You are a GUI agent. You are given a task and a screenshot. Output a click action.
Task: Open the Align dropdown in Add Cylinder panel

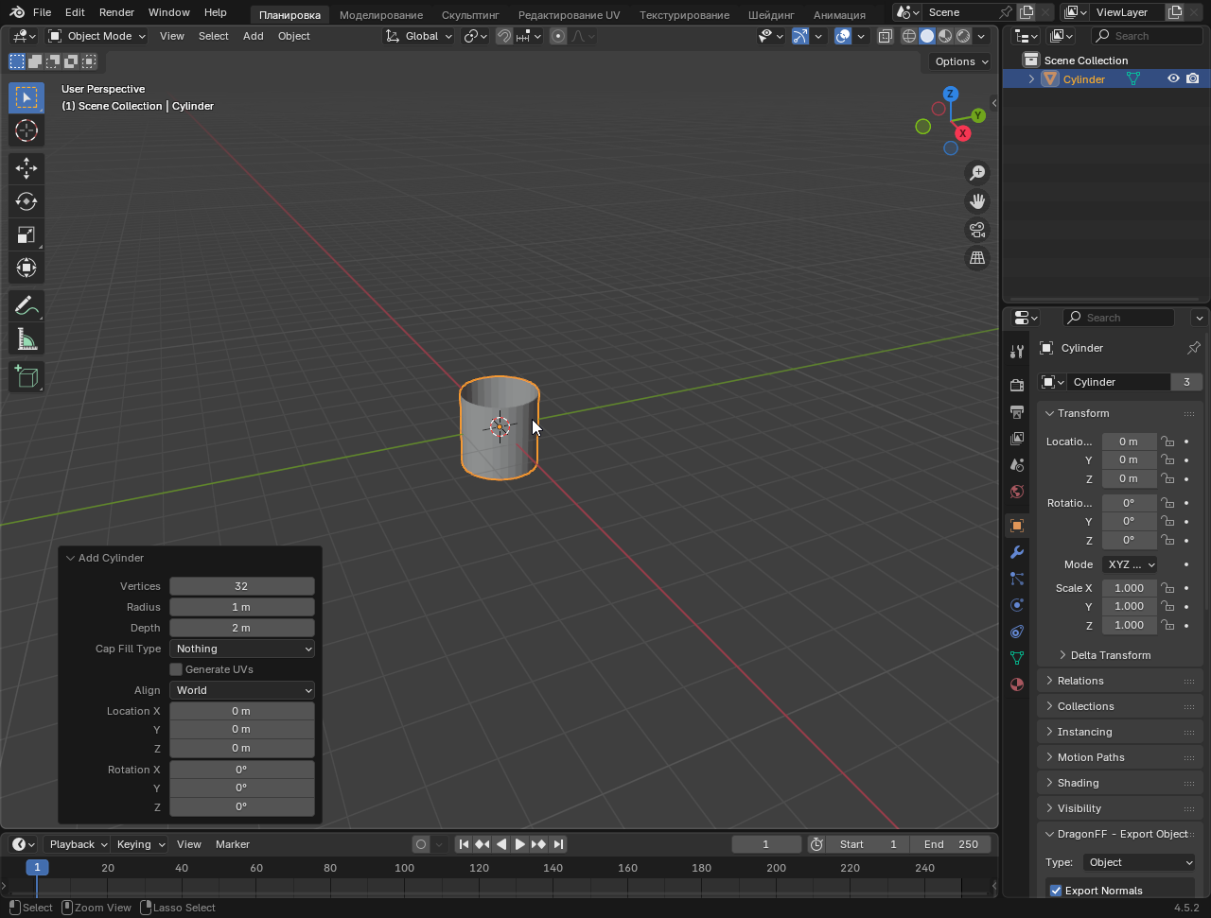click(x=241, y=690)
